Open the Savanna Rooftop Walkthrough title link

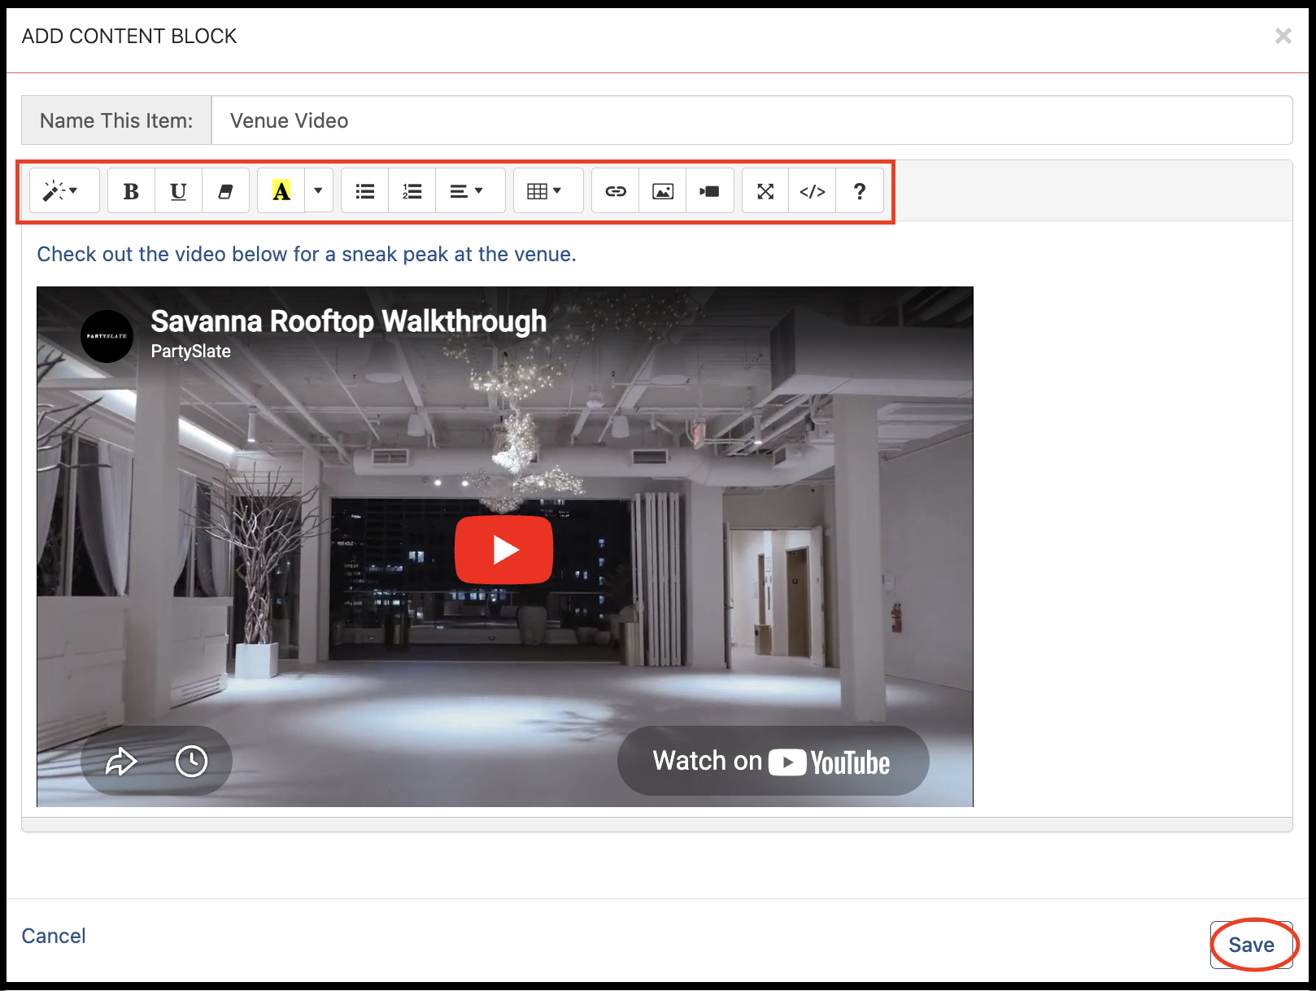coord(349,321)
